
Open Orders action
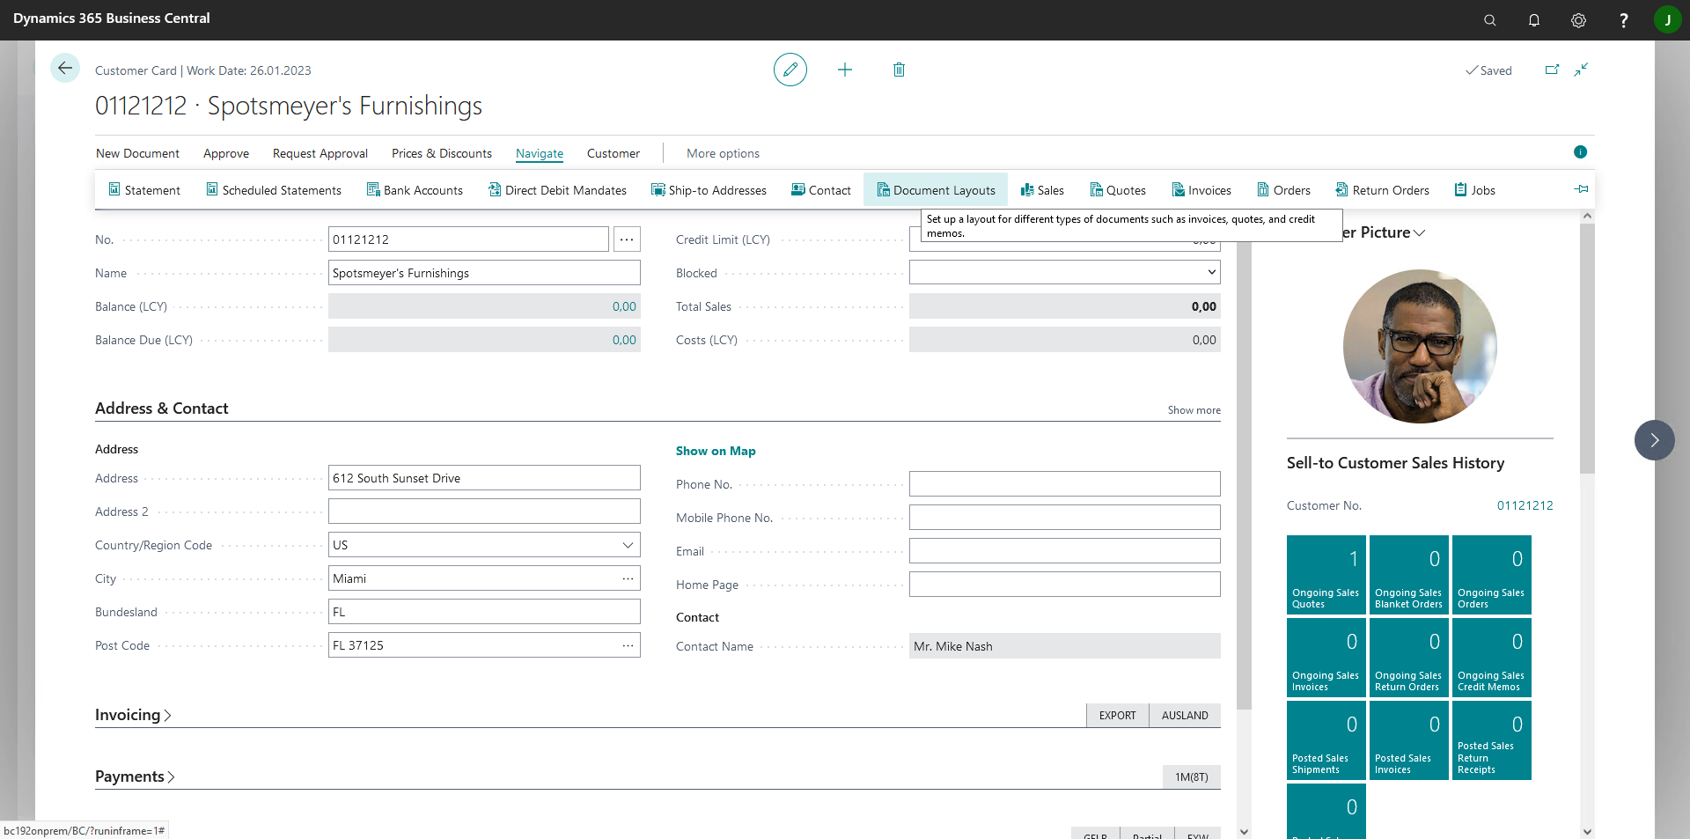click(1283, 190)
